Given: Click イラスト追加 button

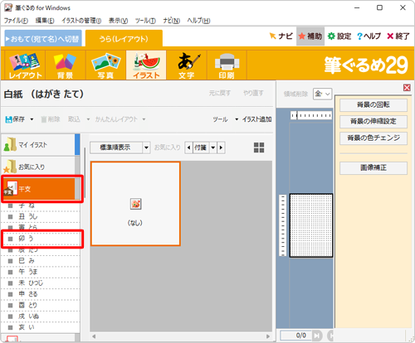Looking at the screenshot, I should [x=256, y=119].
